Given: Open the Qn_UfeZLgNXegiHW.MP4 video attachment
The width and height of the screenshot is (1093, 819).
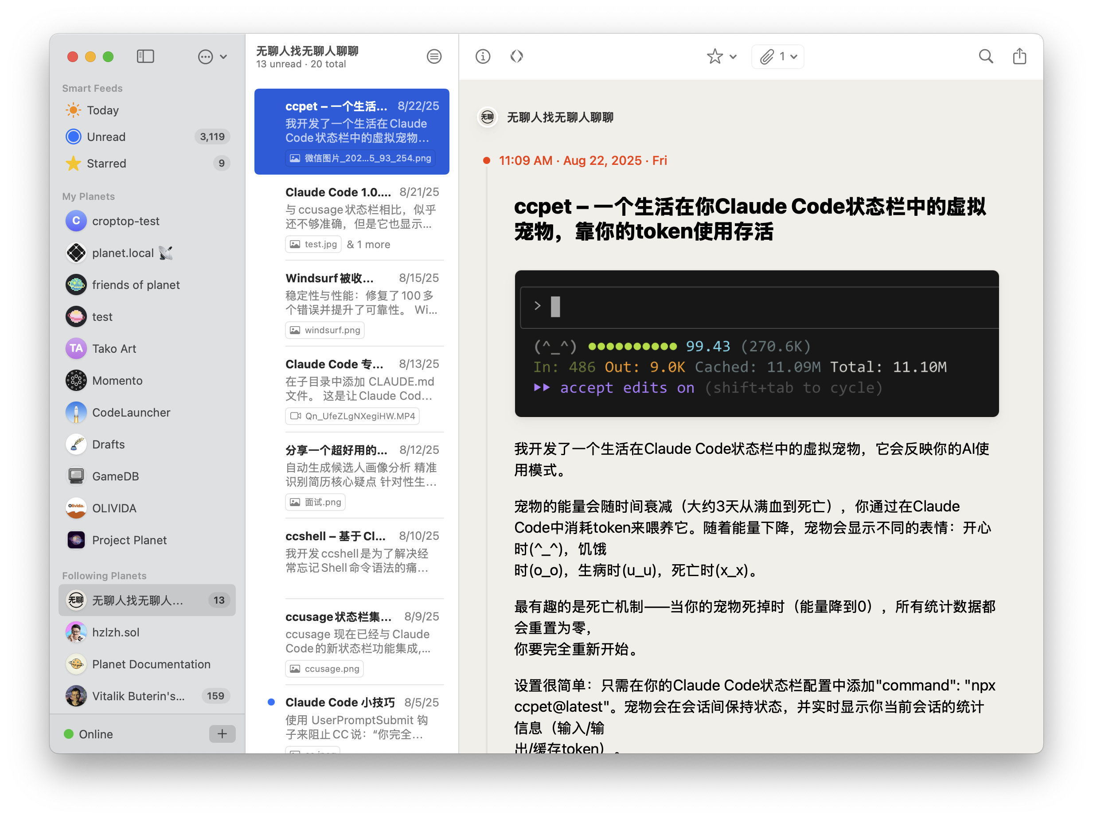Looking at the screenshot, I should click(x=352, y=416).
